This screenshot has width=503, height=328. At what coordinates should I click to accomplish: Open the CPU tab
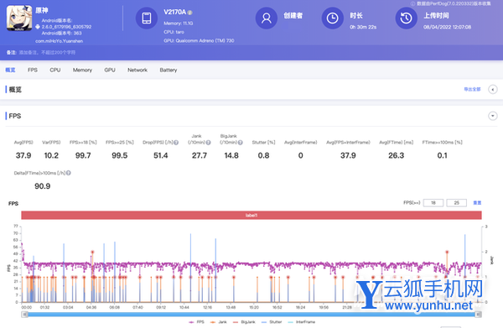(x=55, y=70)
